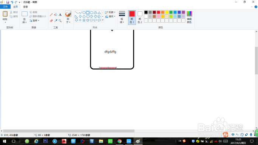Click the Crop command
258x145 pixels.
(33, 12)
